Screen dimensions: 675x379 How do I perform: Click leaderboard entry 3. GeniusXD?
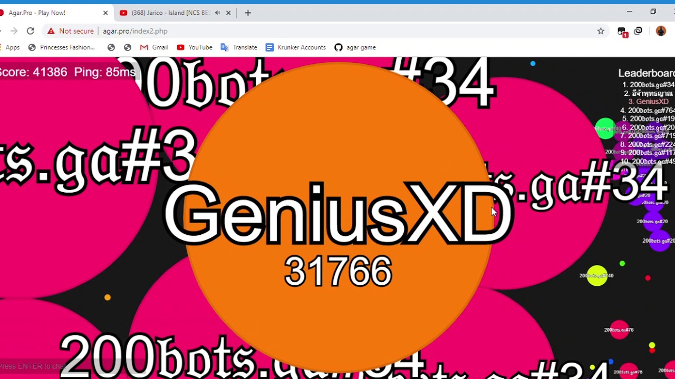pyautogui.click(x=649, y=102)
